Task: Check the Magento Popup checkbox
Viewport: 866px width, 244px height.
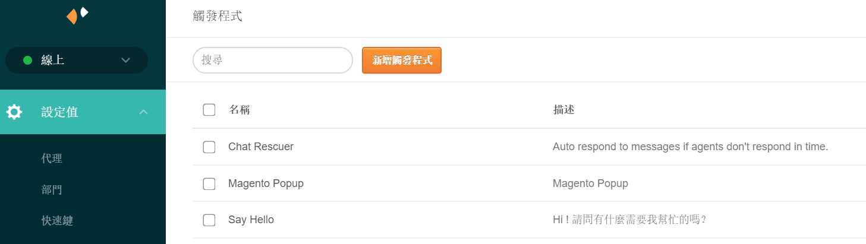Action: click(209, 183)
